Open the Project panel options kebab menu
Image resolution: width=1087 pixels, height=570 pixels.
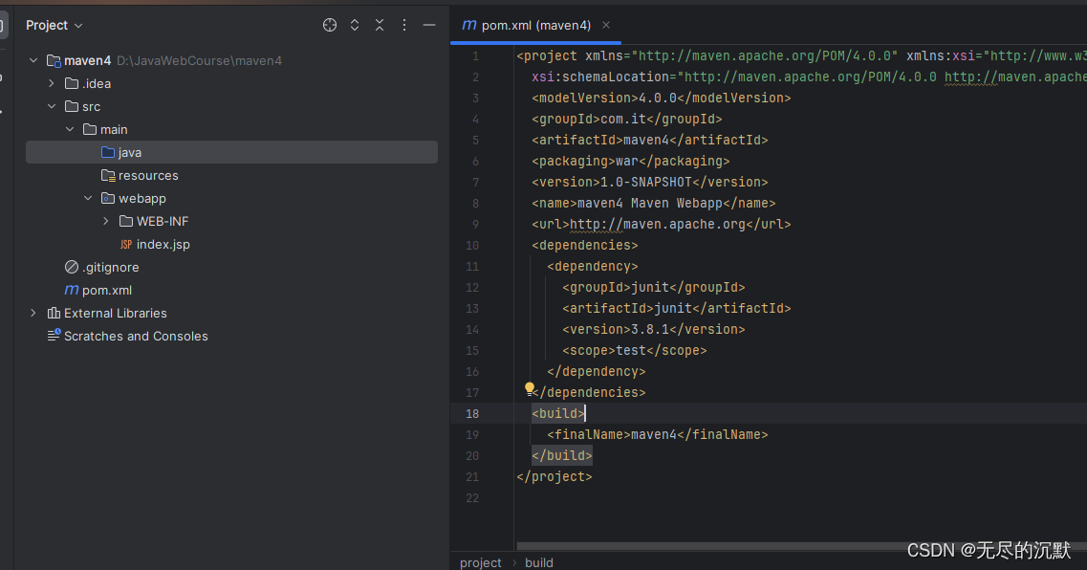[x=404, y=25]
